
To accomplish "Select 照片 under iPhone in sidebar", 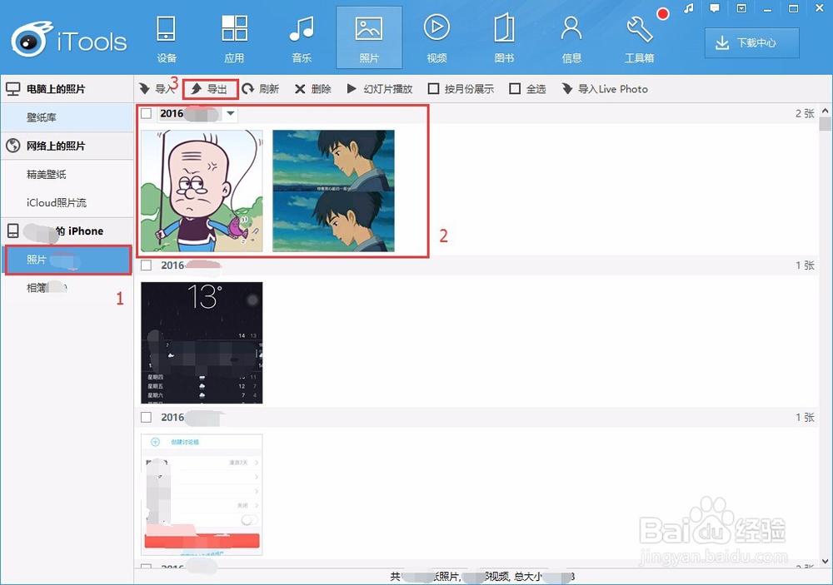I will point(68,260).
